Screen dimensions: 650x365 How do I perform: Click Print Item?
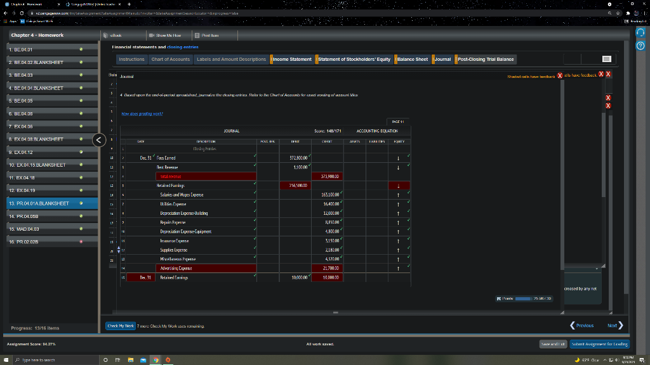point(207,35)
